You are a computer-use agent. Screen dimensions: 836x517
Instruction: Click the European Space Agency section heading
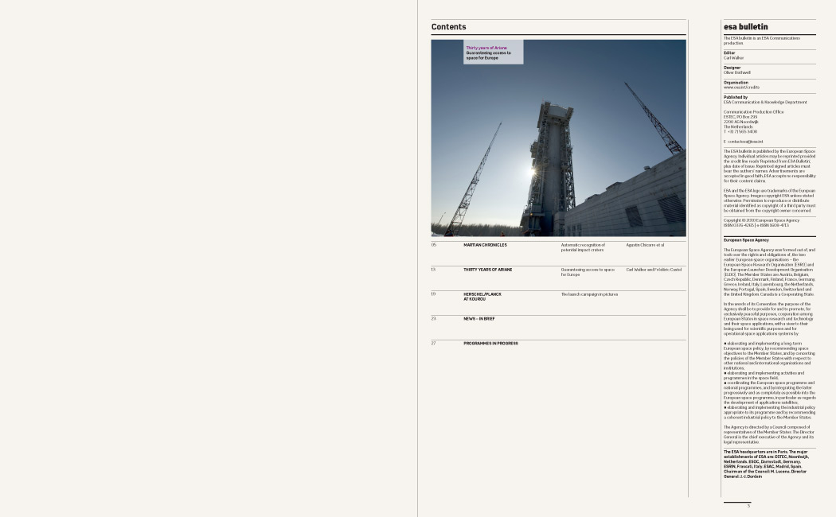(746, 240)
